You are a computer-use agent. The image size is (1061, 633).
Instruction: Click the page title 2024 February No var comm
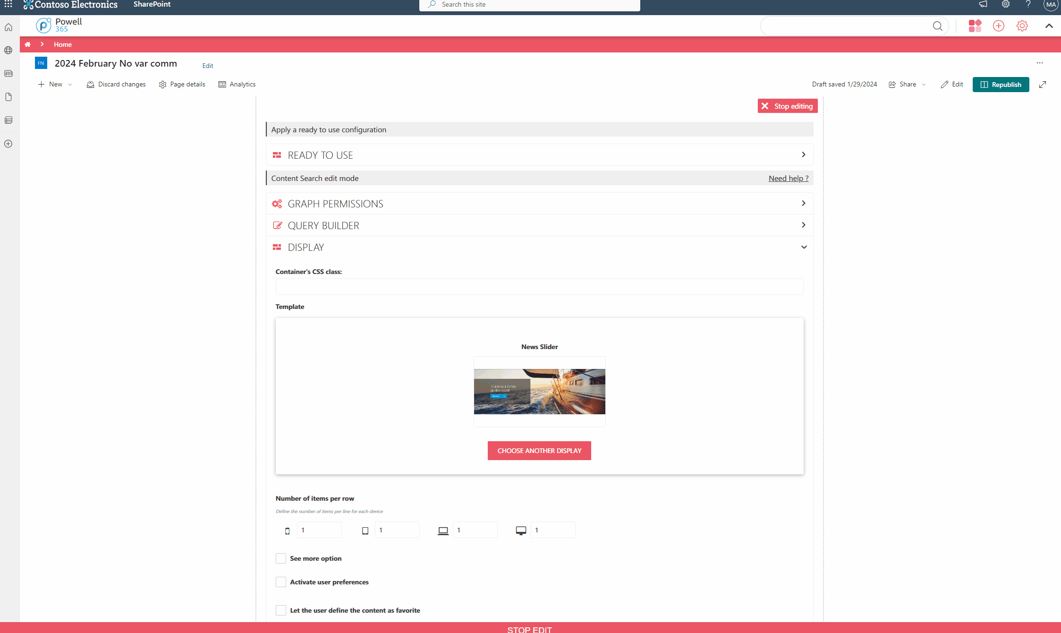116,63
